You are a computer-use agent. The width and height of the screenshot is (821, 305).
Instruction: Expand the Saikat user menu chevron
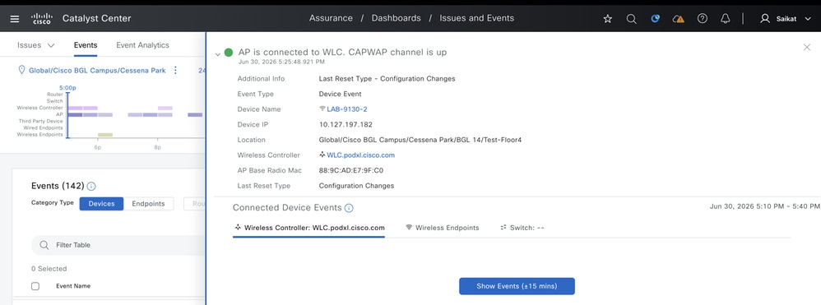pyautogui.click(x=807, y=19)
